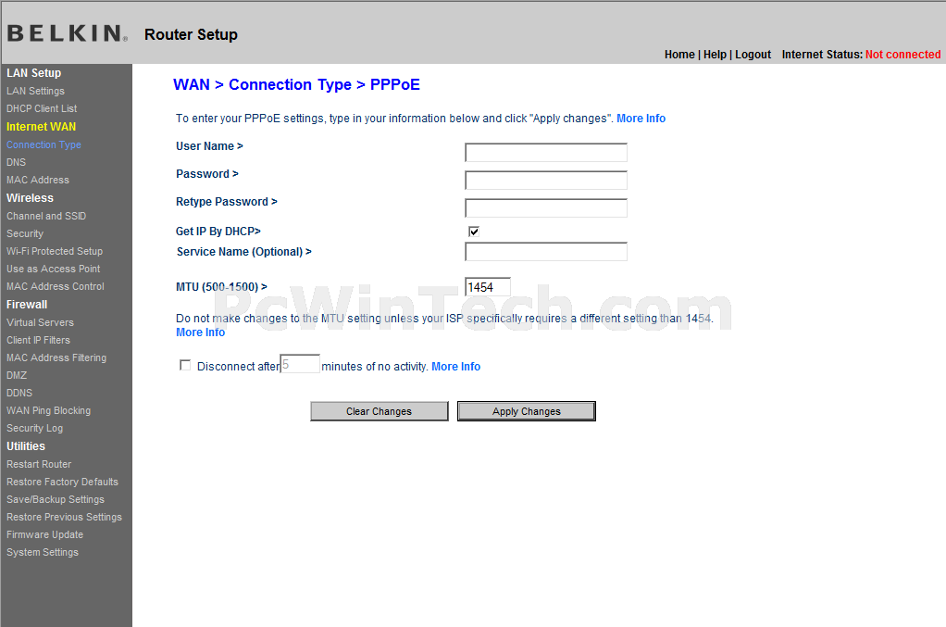Open MAC Address under Internet WAN

pyautogui.click(x=38, y=180)
